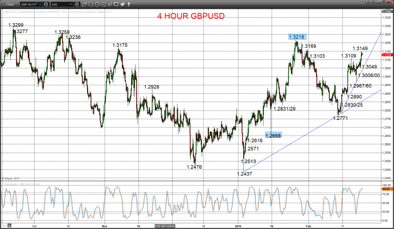394x229 pixels.
Task: Toggle the Dyn scaling lock icon
Action: pyautogui.click(x=9, y=226)
